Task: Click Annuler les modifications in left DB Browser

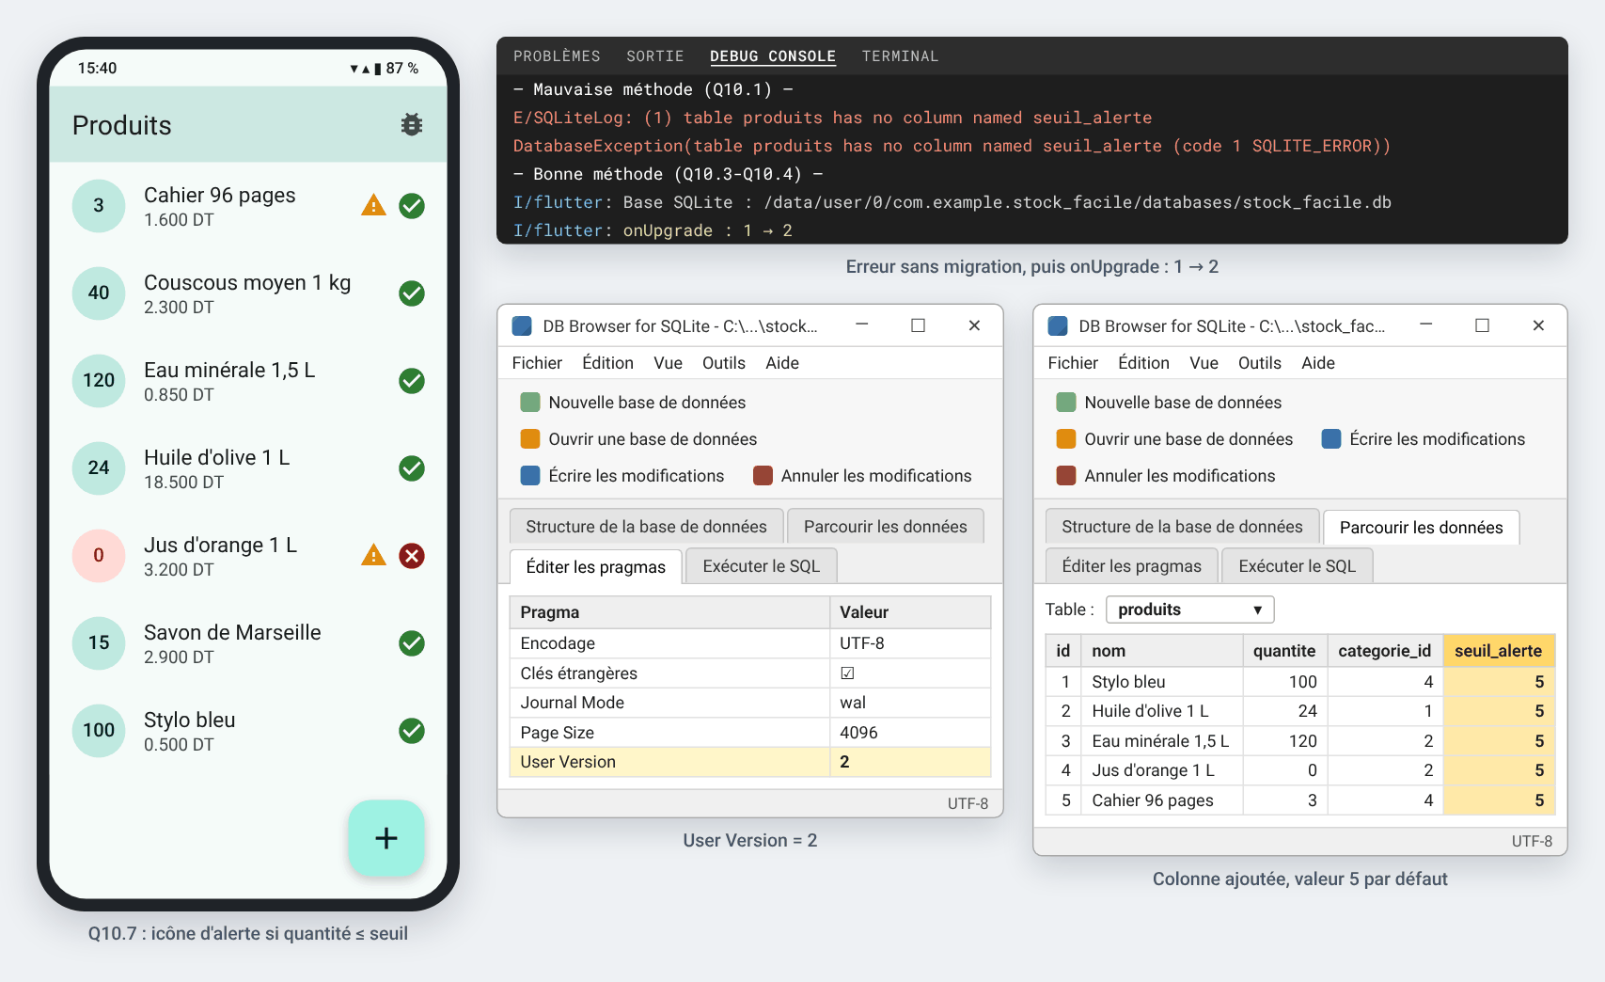Action: (x=862, y=476)
